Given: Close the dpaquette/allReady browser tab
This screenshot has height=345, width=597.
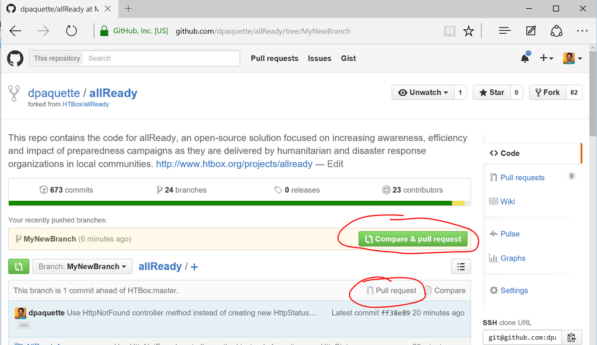Looking at the screenshot, I should click(108, 9).
